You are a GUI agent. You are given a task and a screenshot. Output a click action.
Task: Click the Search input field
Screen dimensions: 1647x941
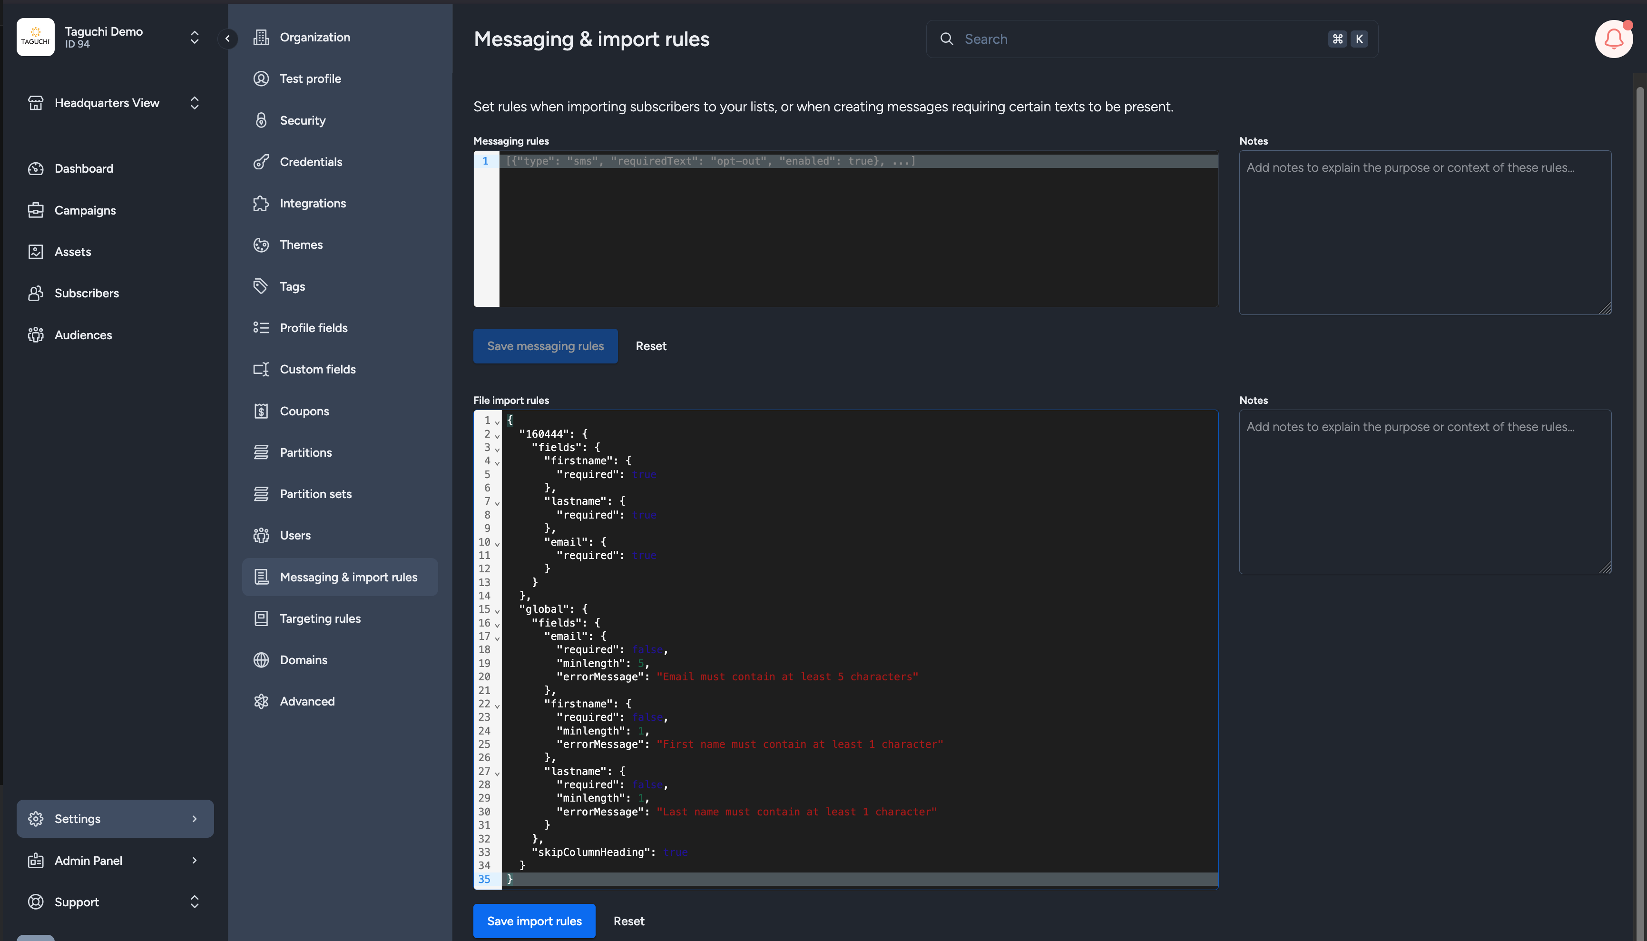coord(1152,39)
